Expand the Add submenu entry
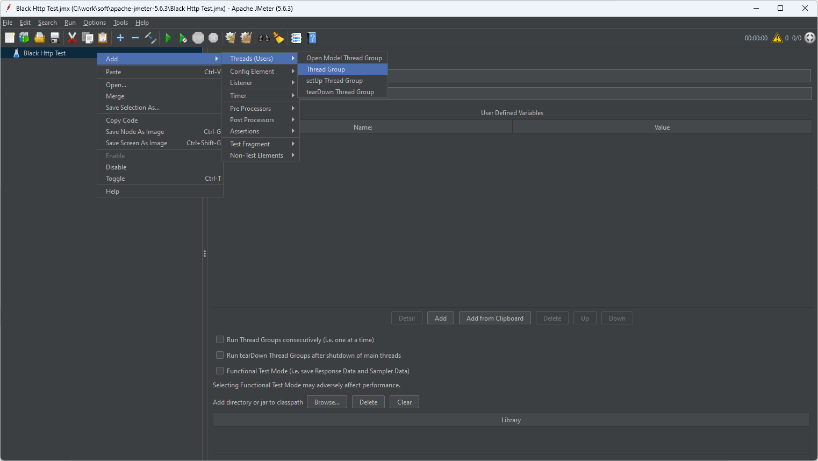 160,59
